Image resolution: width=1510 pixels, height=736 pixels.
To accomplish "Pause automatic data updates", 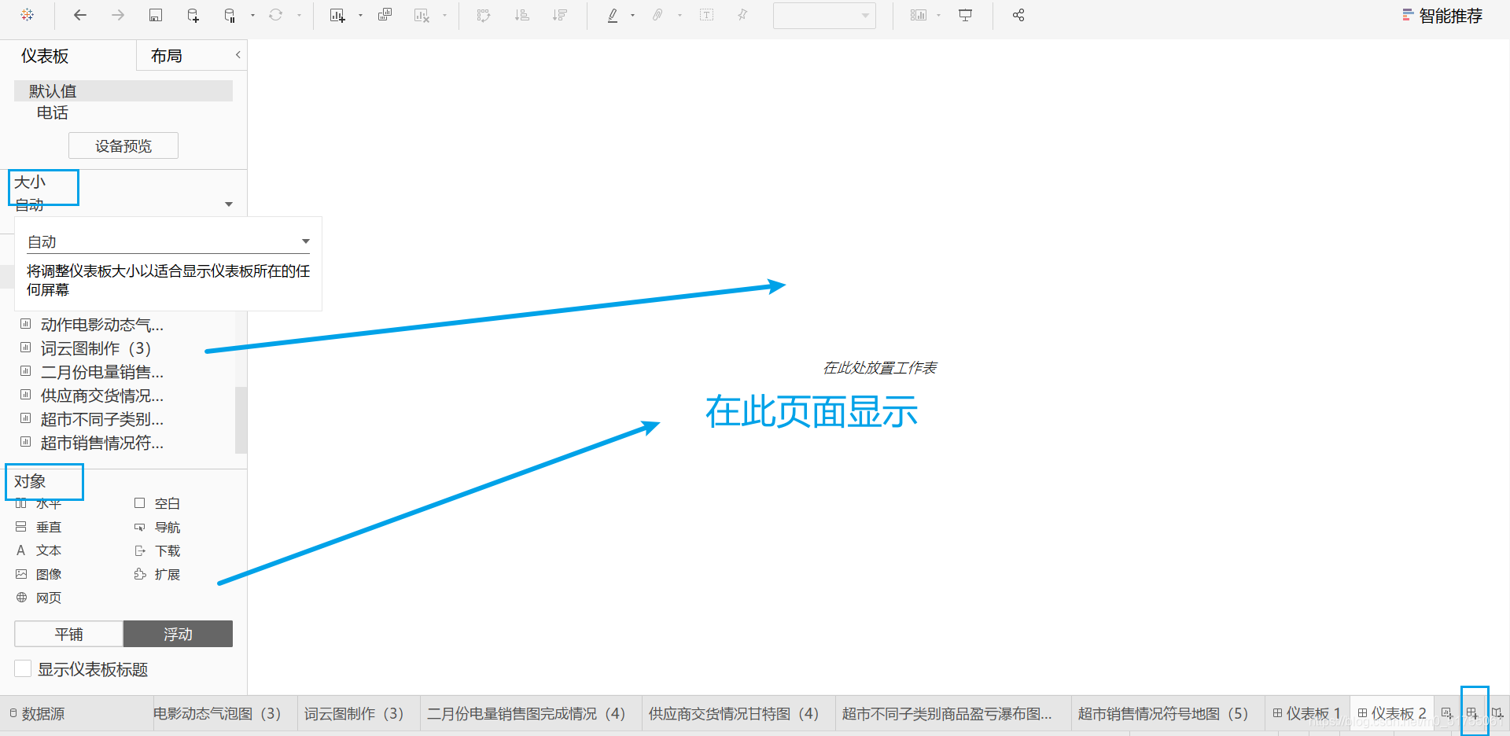I will click(230, 15).
